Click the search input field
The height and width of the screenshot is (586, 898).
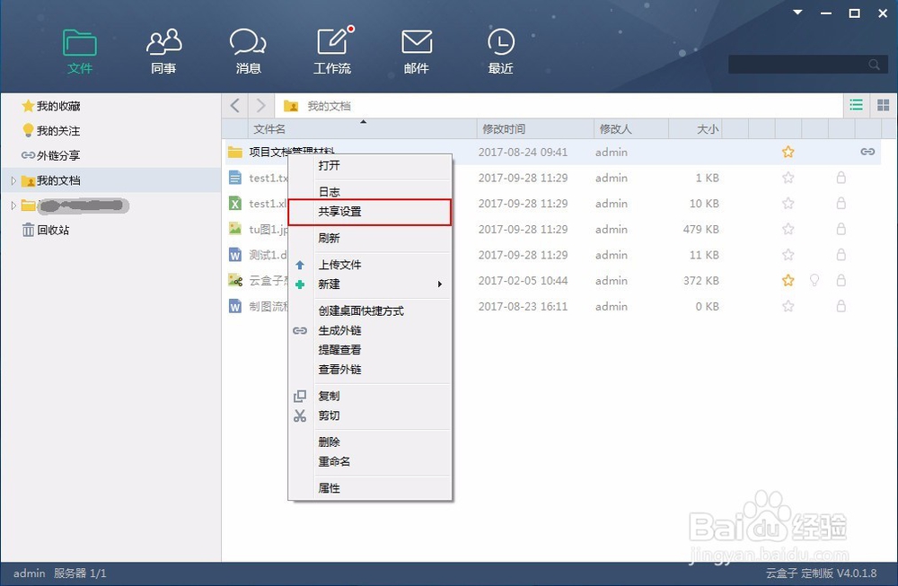[x=799, y=65]
